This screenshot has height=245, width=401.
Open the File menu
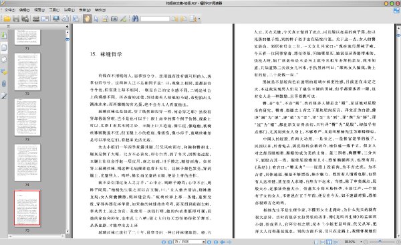tap(9, 10)
